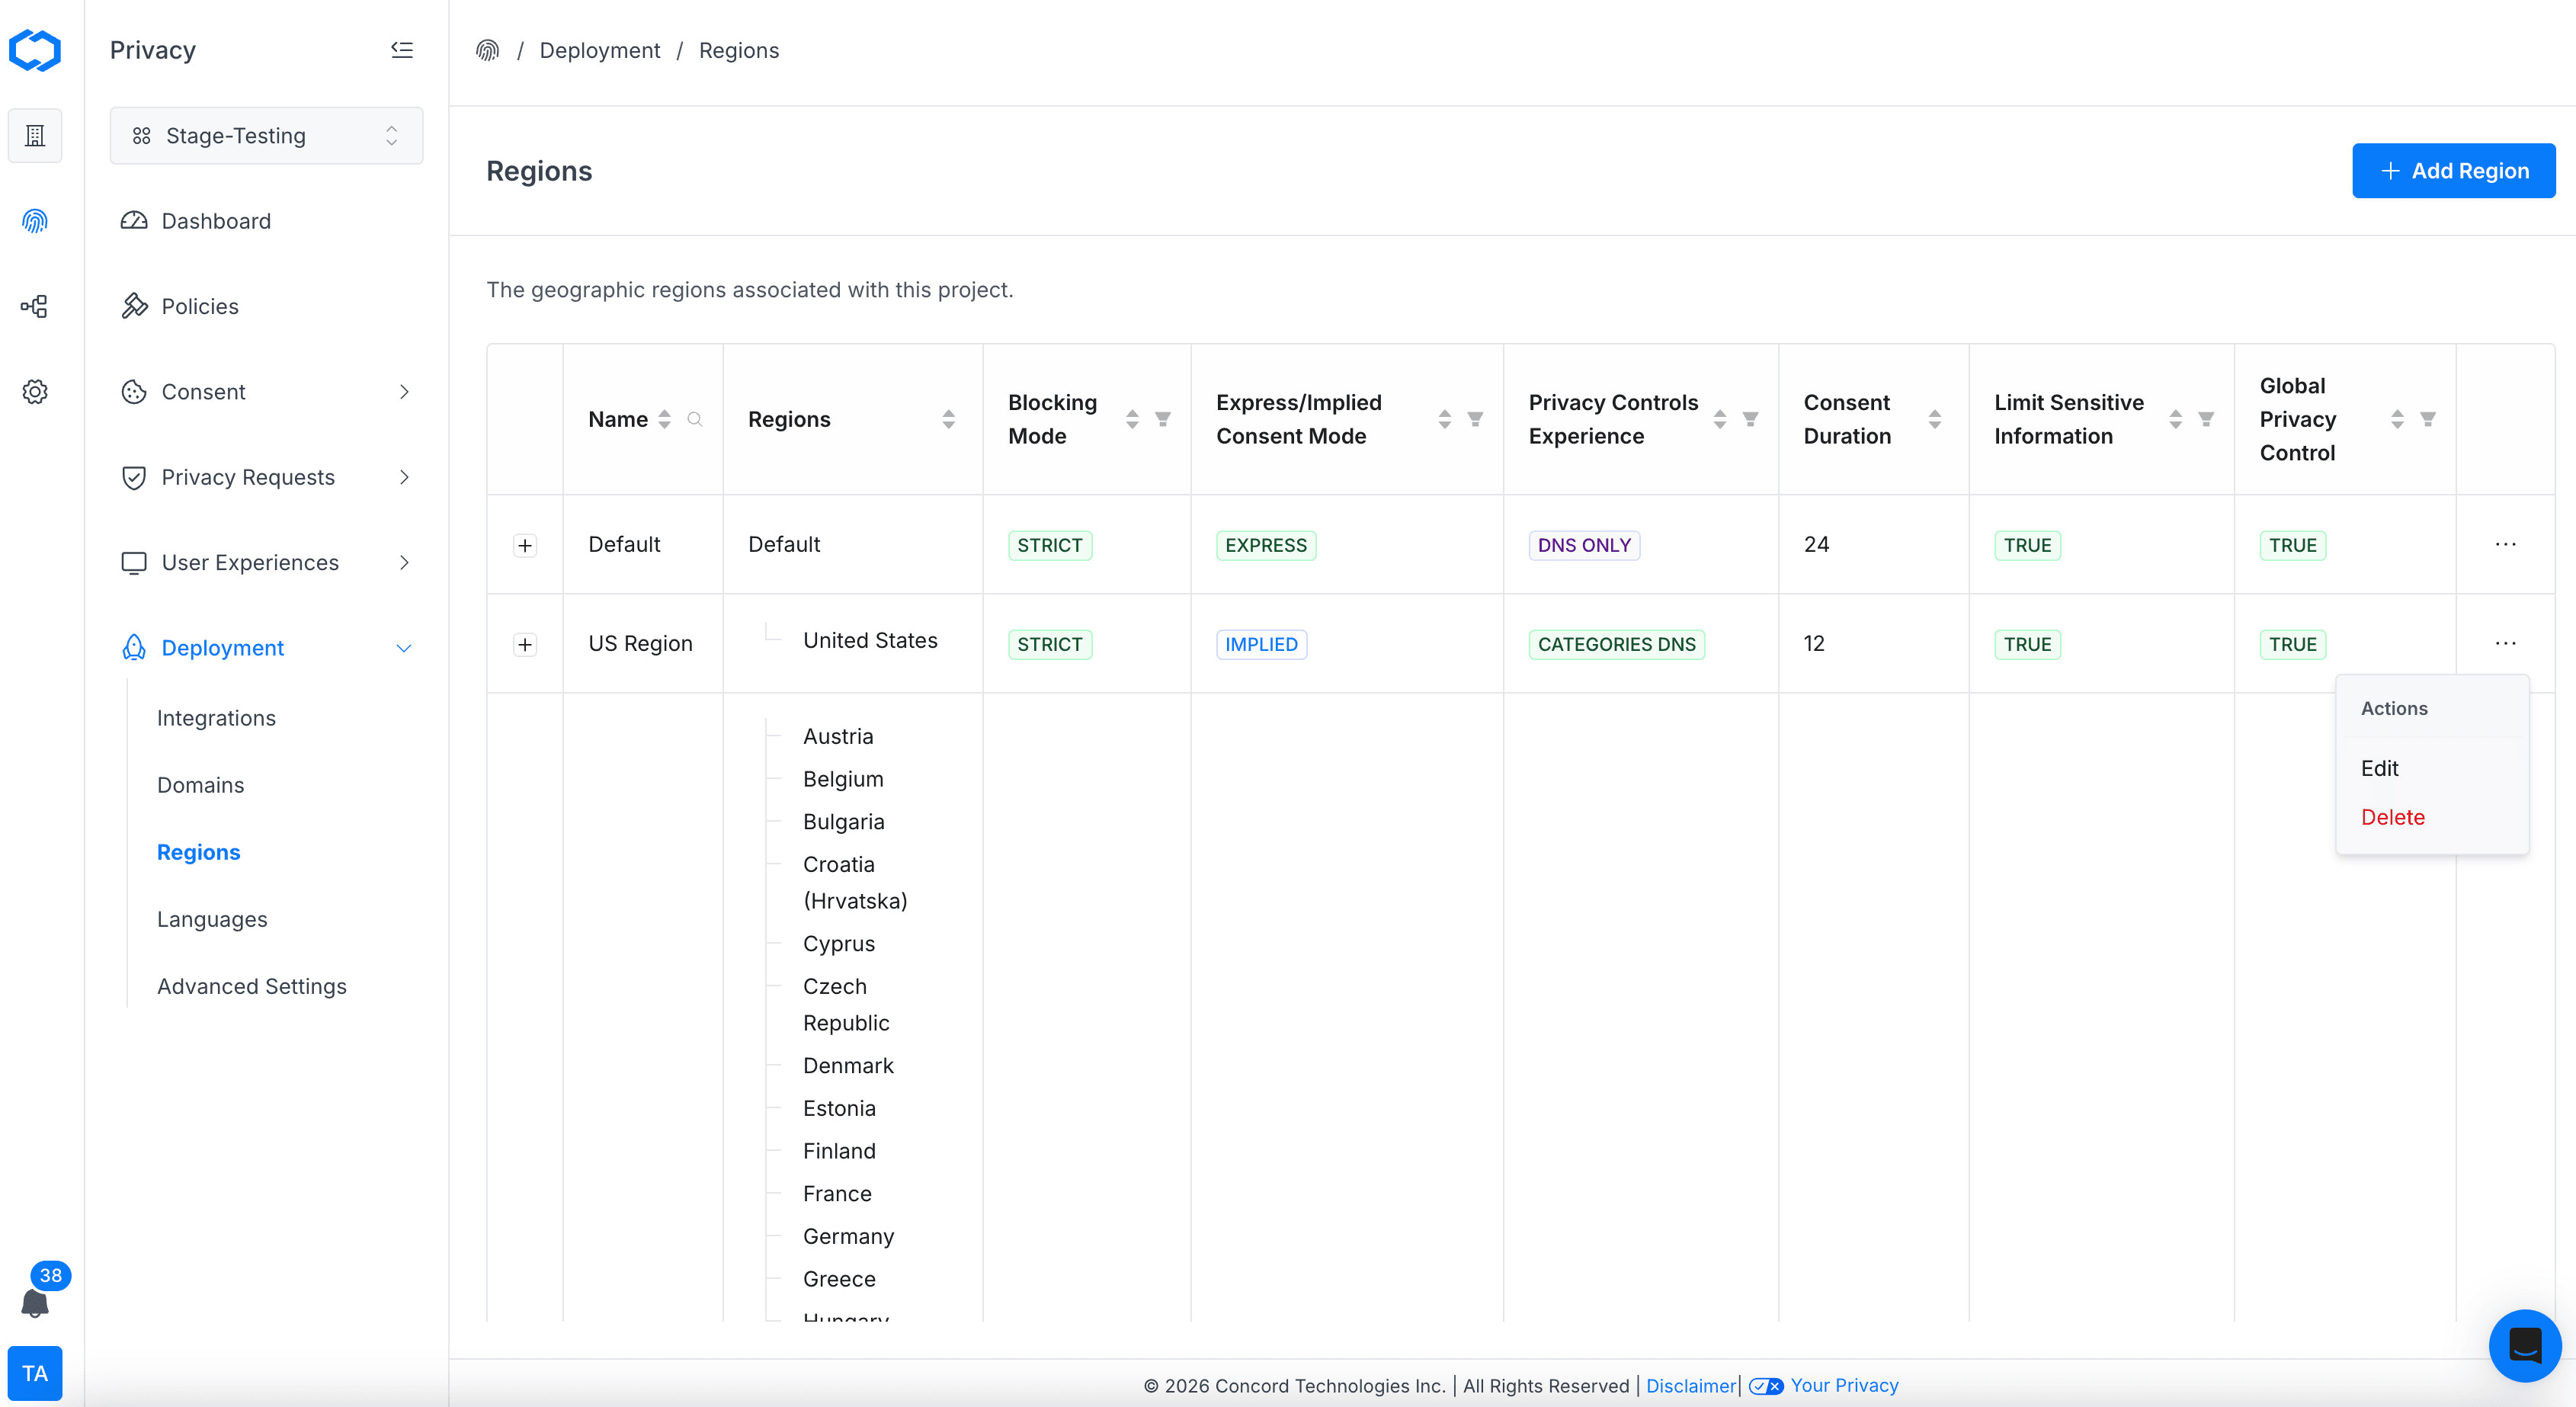Viewport: 2576px width, 1407px height.
Task: Open more actions for Default row
Action: [x=2505, y=545]
